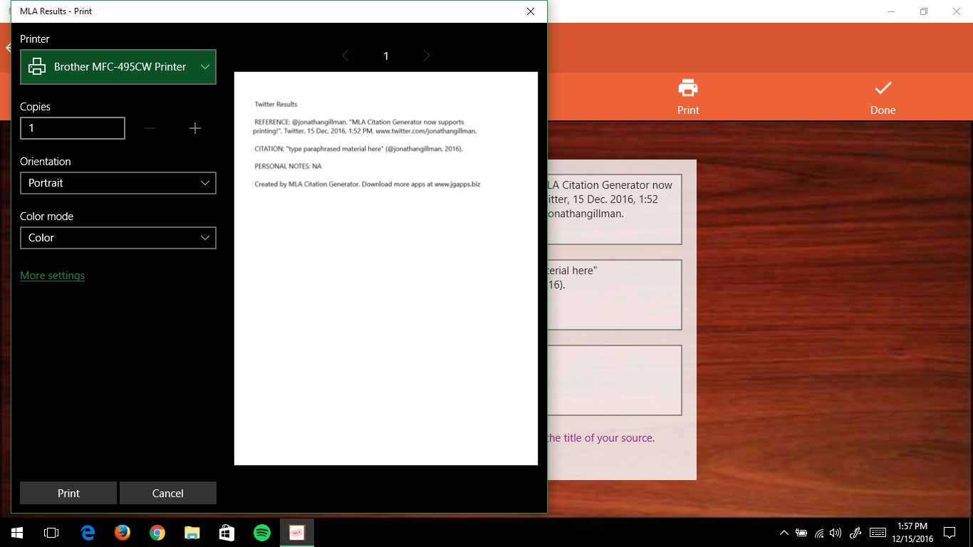Show hidden system tray icons
The height and width of the screenshot is (547, 973).
784,533
